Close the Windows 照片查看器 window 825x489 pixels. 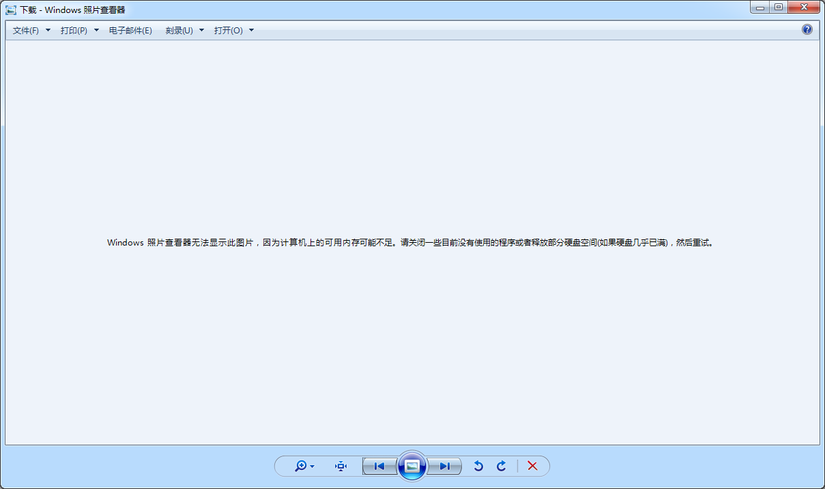tap(804, 7)
